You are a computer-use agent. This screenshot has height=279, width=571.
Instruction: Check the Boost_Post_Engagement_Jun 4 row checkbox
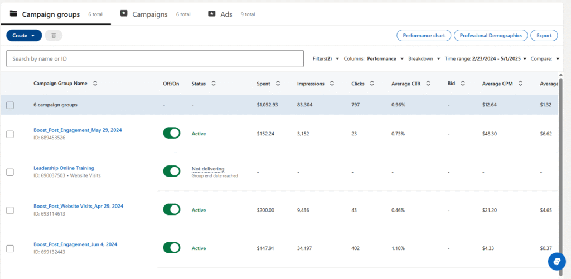tap(10, 248)
